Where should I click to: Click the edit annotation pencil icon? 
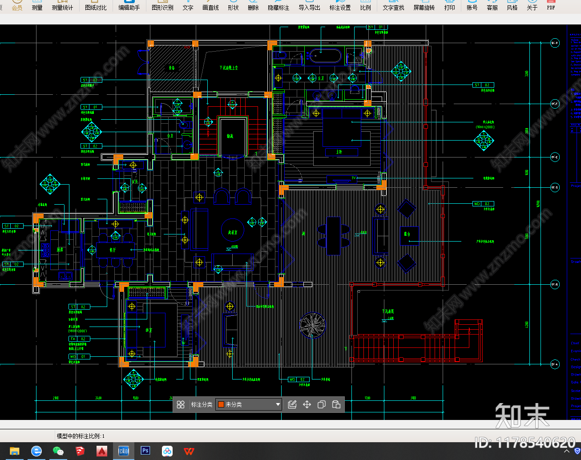click(292, 404)
